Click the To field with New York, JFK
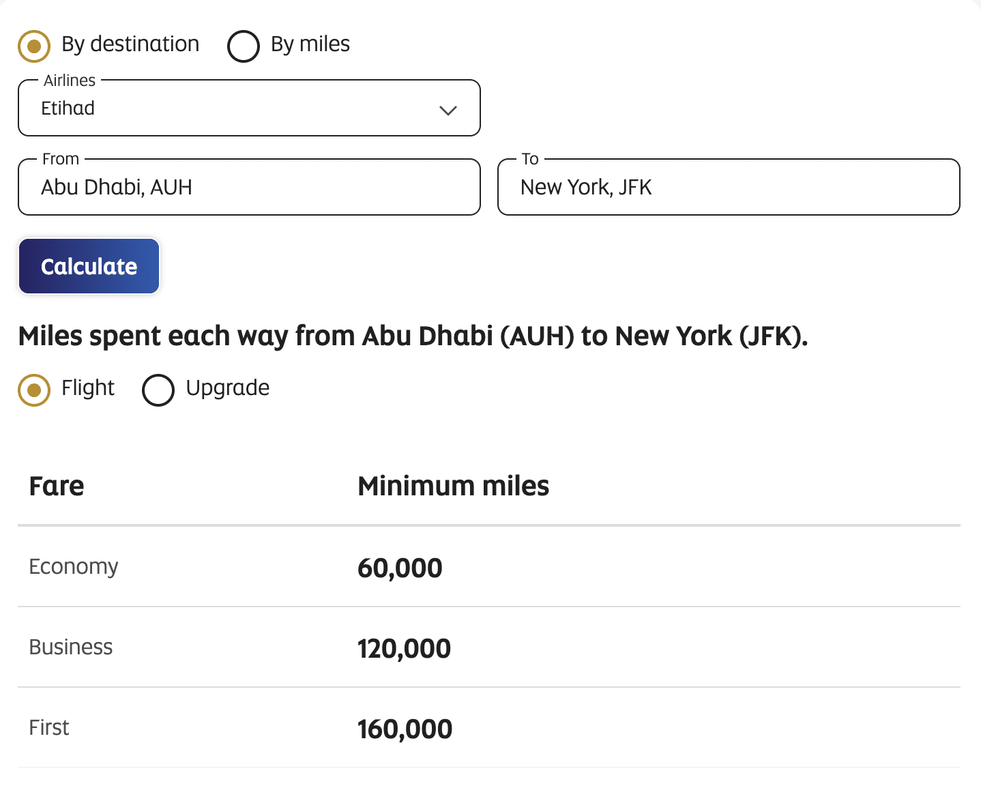 729,187
